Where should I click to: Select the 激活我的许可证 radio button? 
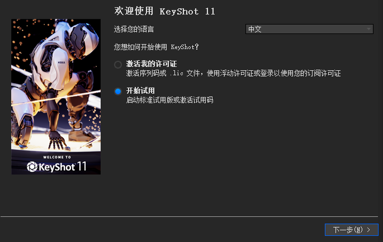[118, 65]
